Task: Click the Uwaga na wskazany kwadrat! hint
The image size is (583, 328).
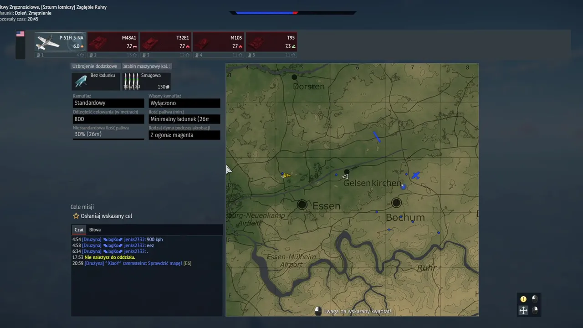Action: 357,312
